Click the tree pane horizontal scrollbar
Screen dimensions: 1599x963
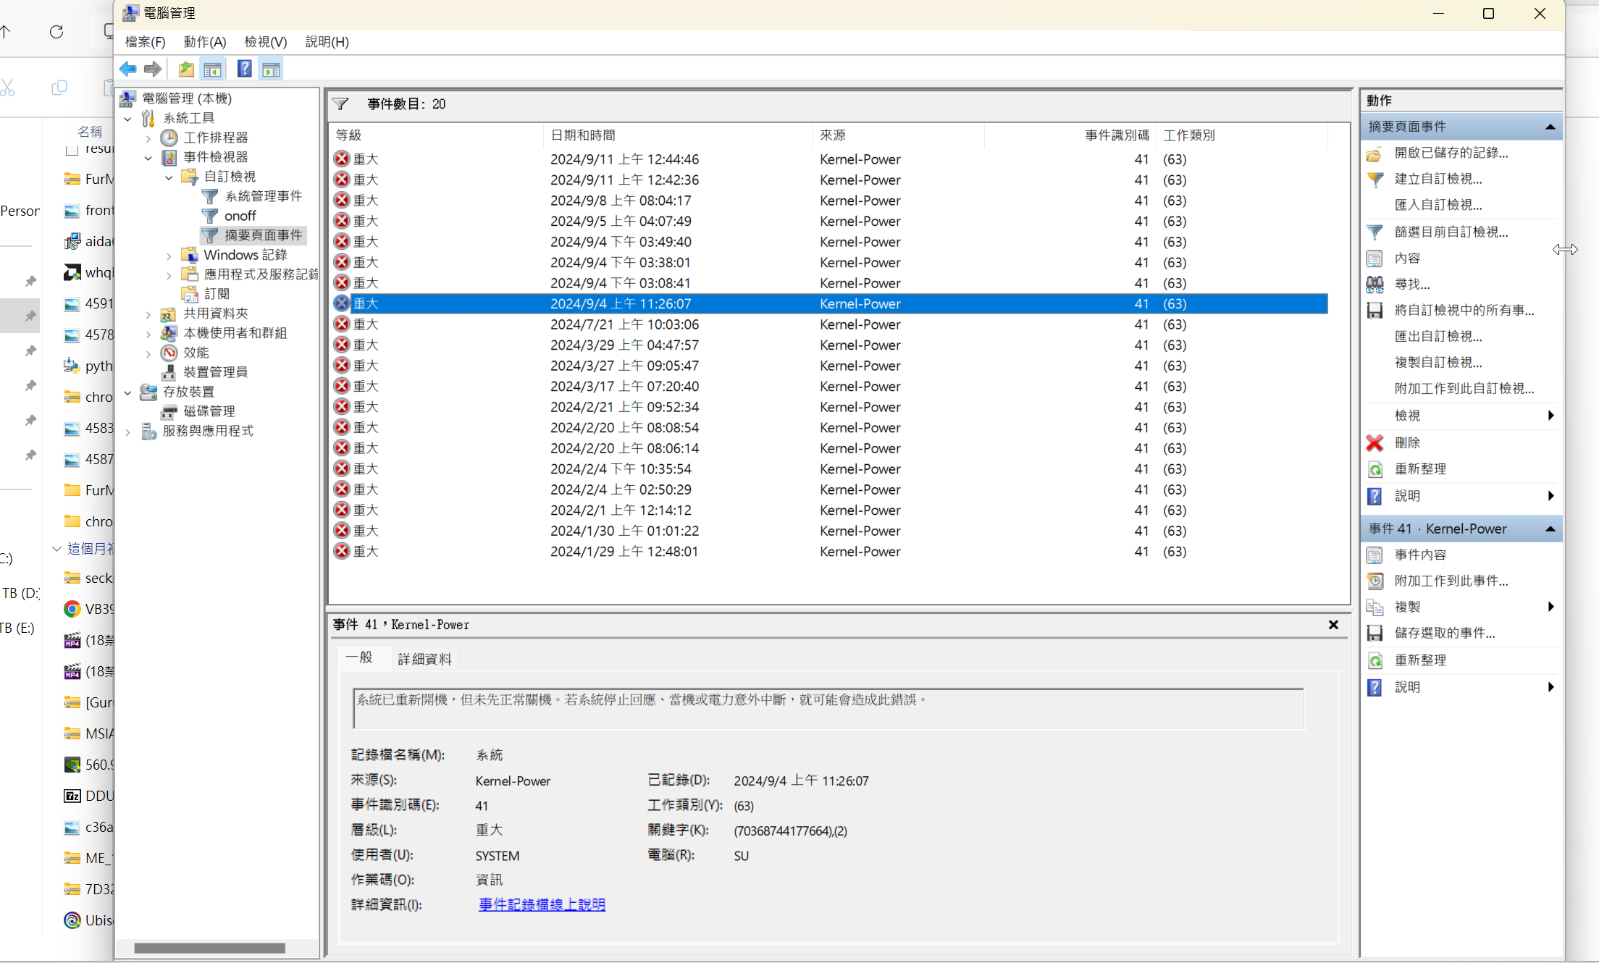click(209, 948)
